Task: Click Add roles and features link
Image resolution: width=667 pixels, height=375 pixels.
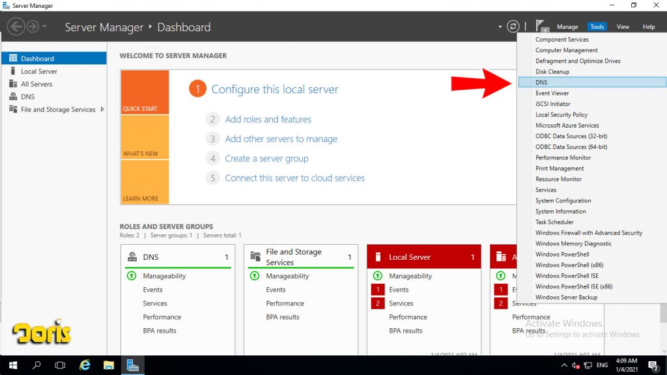Action: pos(268,120)
